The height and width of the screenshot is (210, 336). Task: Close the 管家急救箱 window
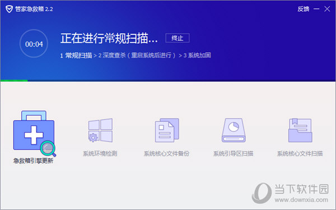coord(327,9)
